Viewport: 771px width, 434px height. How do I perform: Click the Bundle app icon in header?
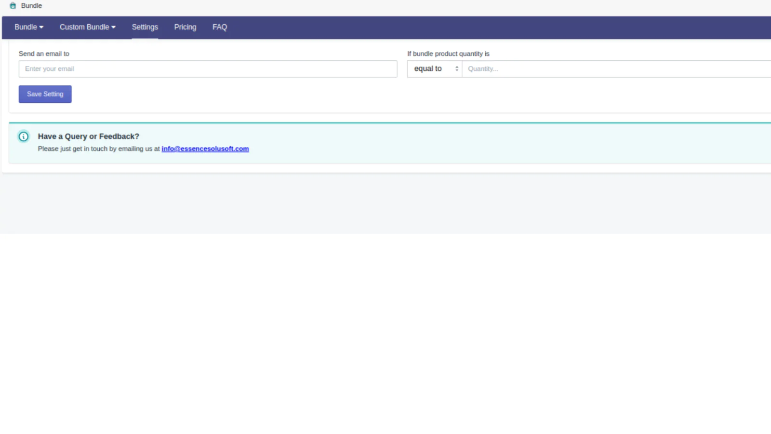(x=13, y=6)
